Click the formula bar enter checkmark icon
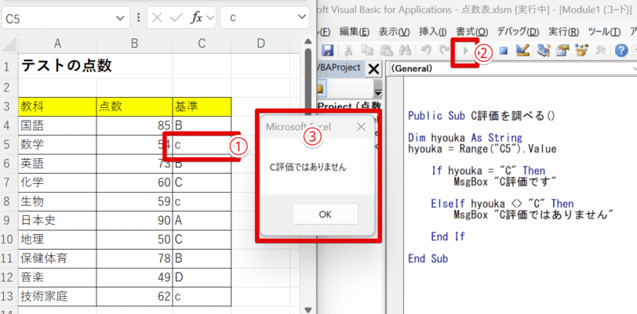637x314 pixels. (177, 18)
